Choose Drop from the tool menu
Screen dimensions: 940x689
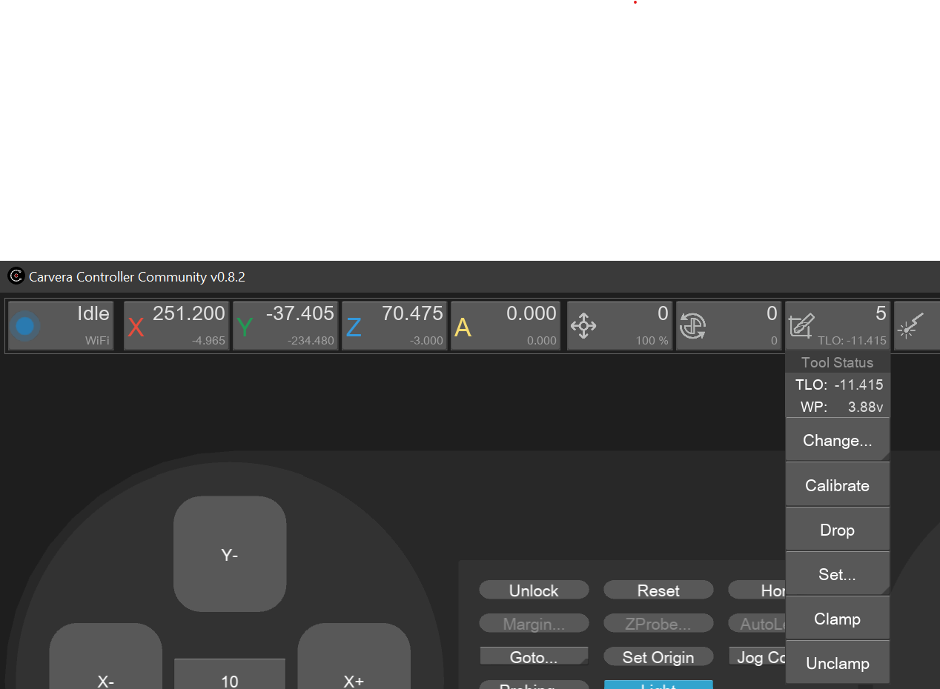837,530
